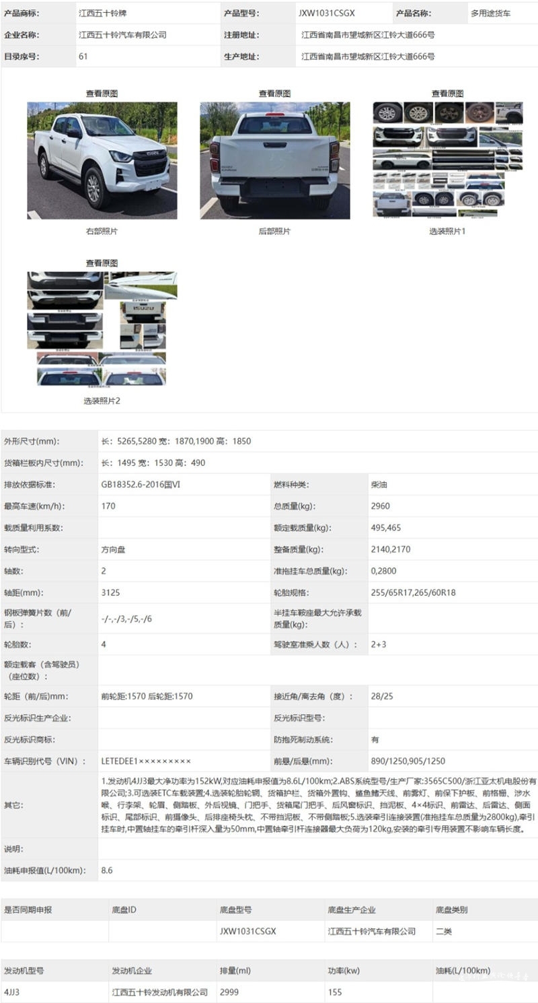Click 查看原图 link above optional photo 2
The image size is (538, 1003).
pyautogui.click(x=102, y=263)
